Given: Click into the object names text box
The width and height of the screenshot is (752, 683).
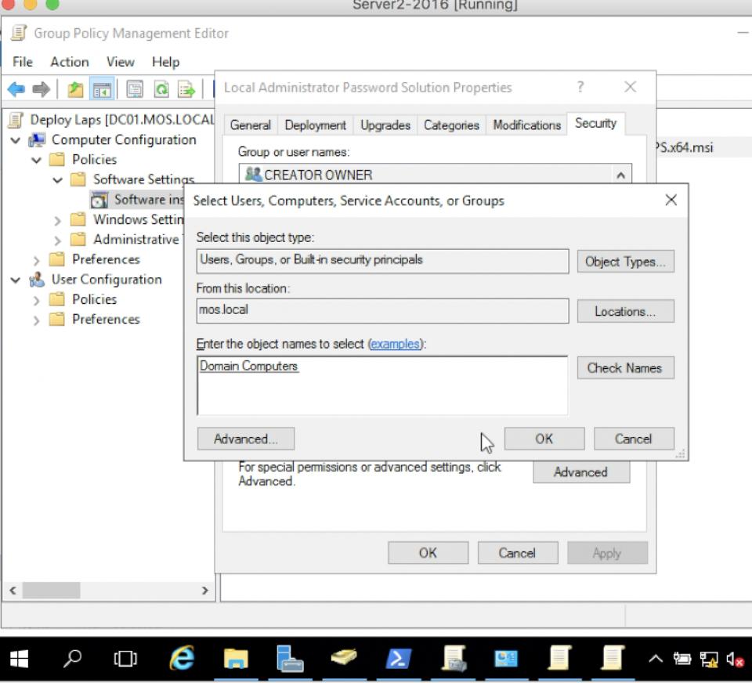Looking at the screenshot, I should [382, 385].
